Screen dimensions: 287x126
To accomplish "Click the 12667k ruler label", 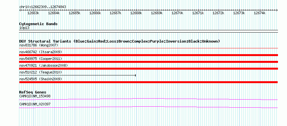I will [x=115, y=13].
